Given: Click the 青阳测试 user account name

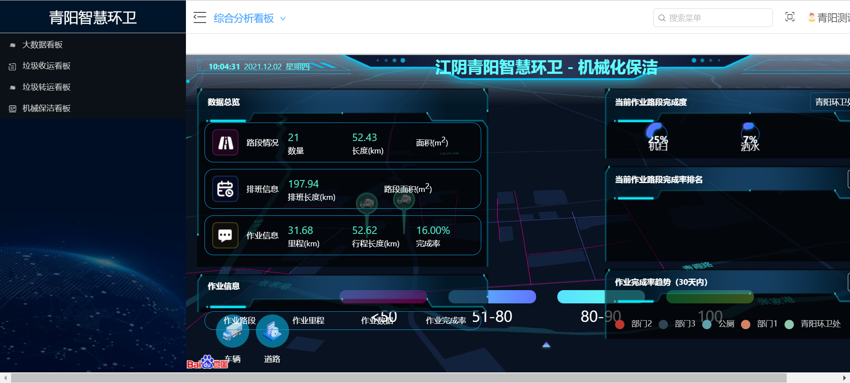Looking at the screenshot, I should (832, 18).
